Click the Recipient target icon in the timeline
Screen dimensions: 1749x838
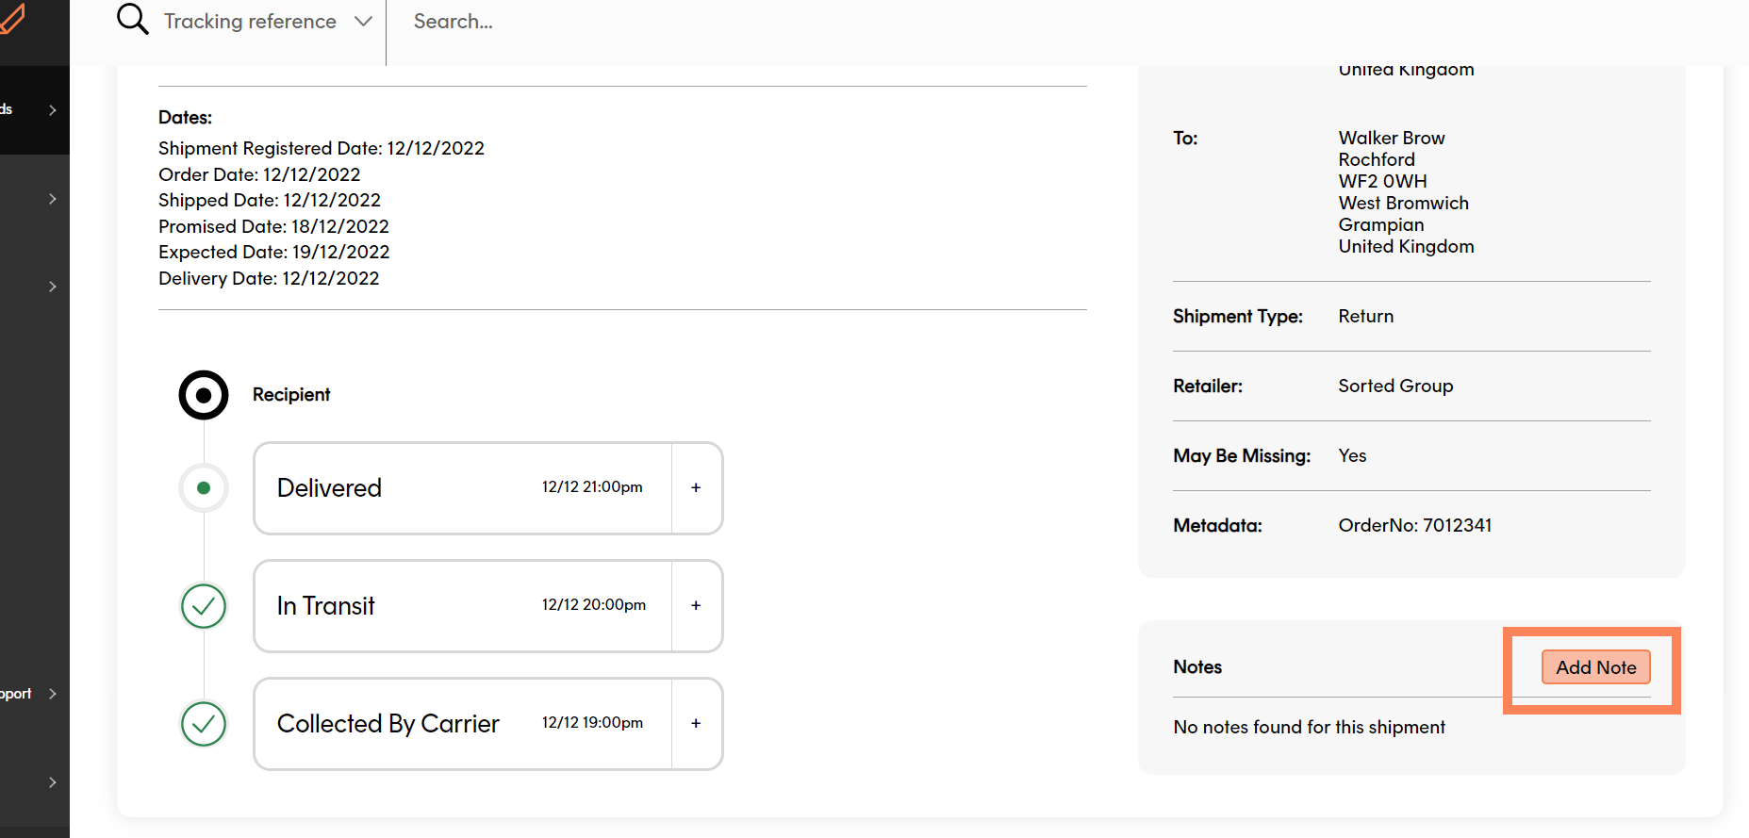[x=204, y=395]
